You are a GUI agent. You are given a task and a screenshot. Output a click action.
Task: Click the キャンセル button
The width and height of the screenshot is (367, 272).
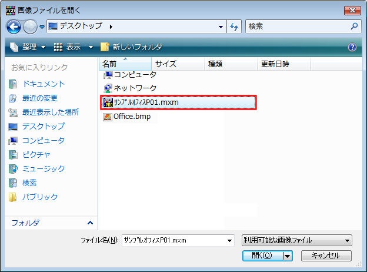coord(326,256)
